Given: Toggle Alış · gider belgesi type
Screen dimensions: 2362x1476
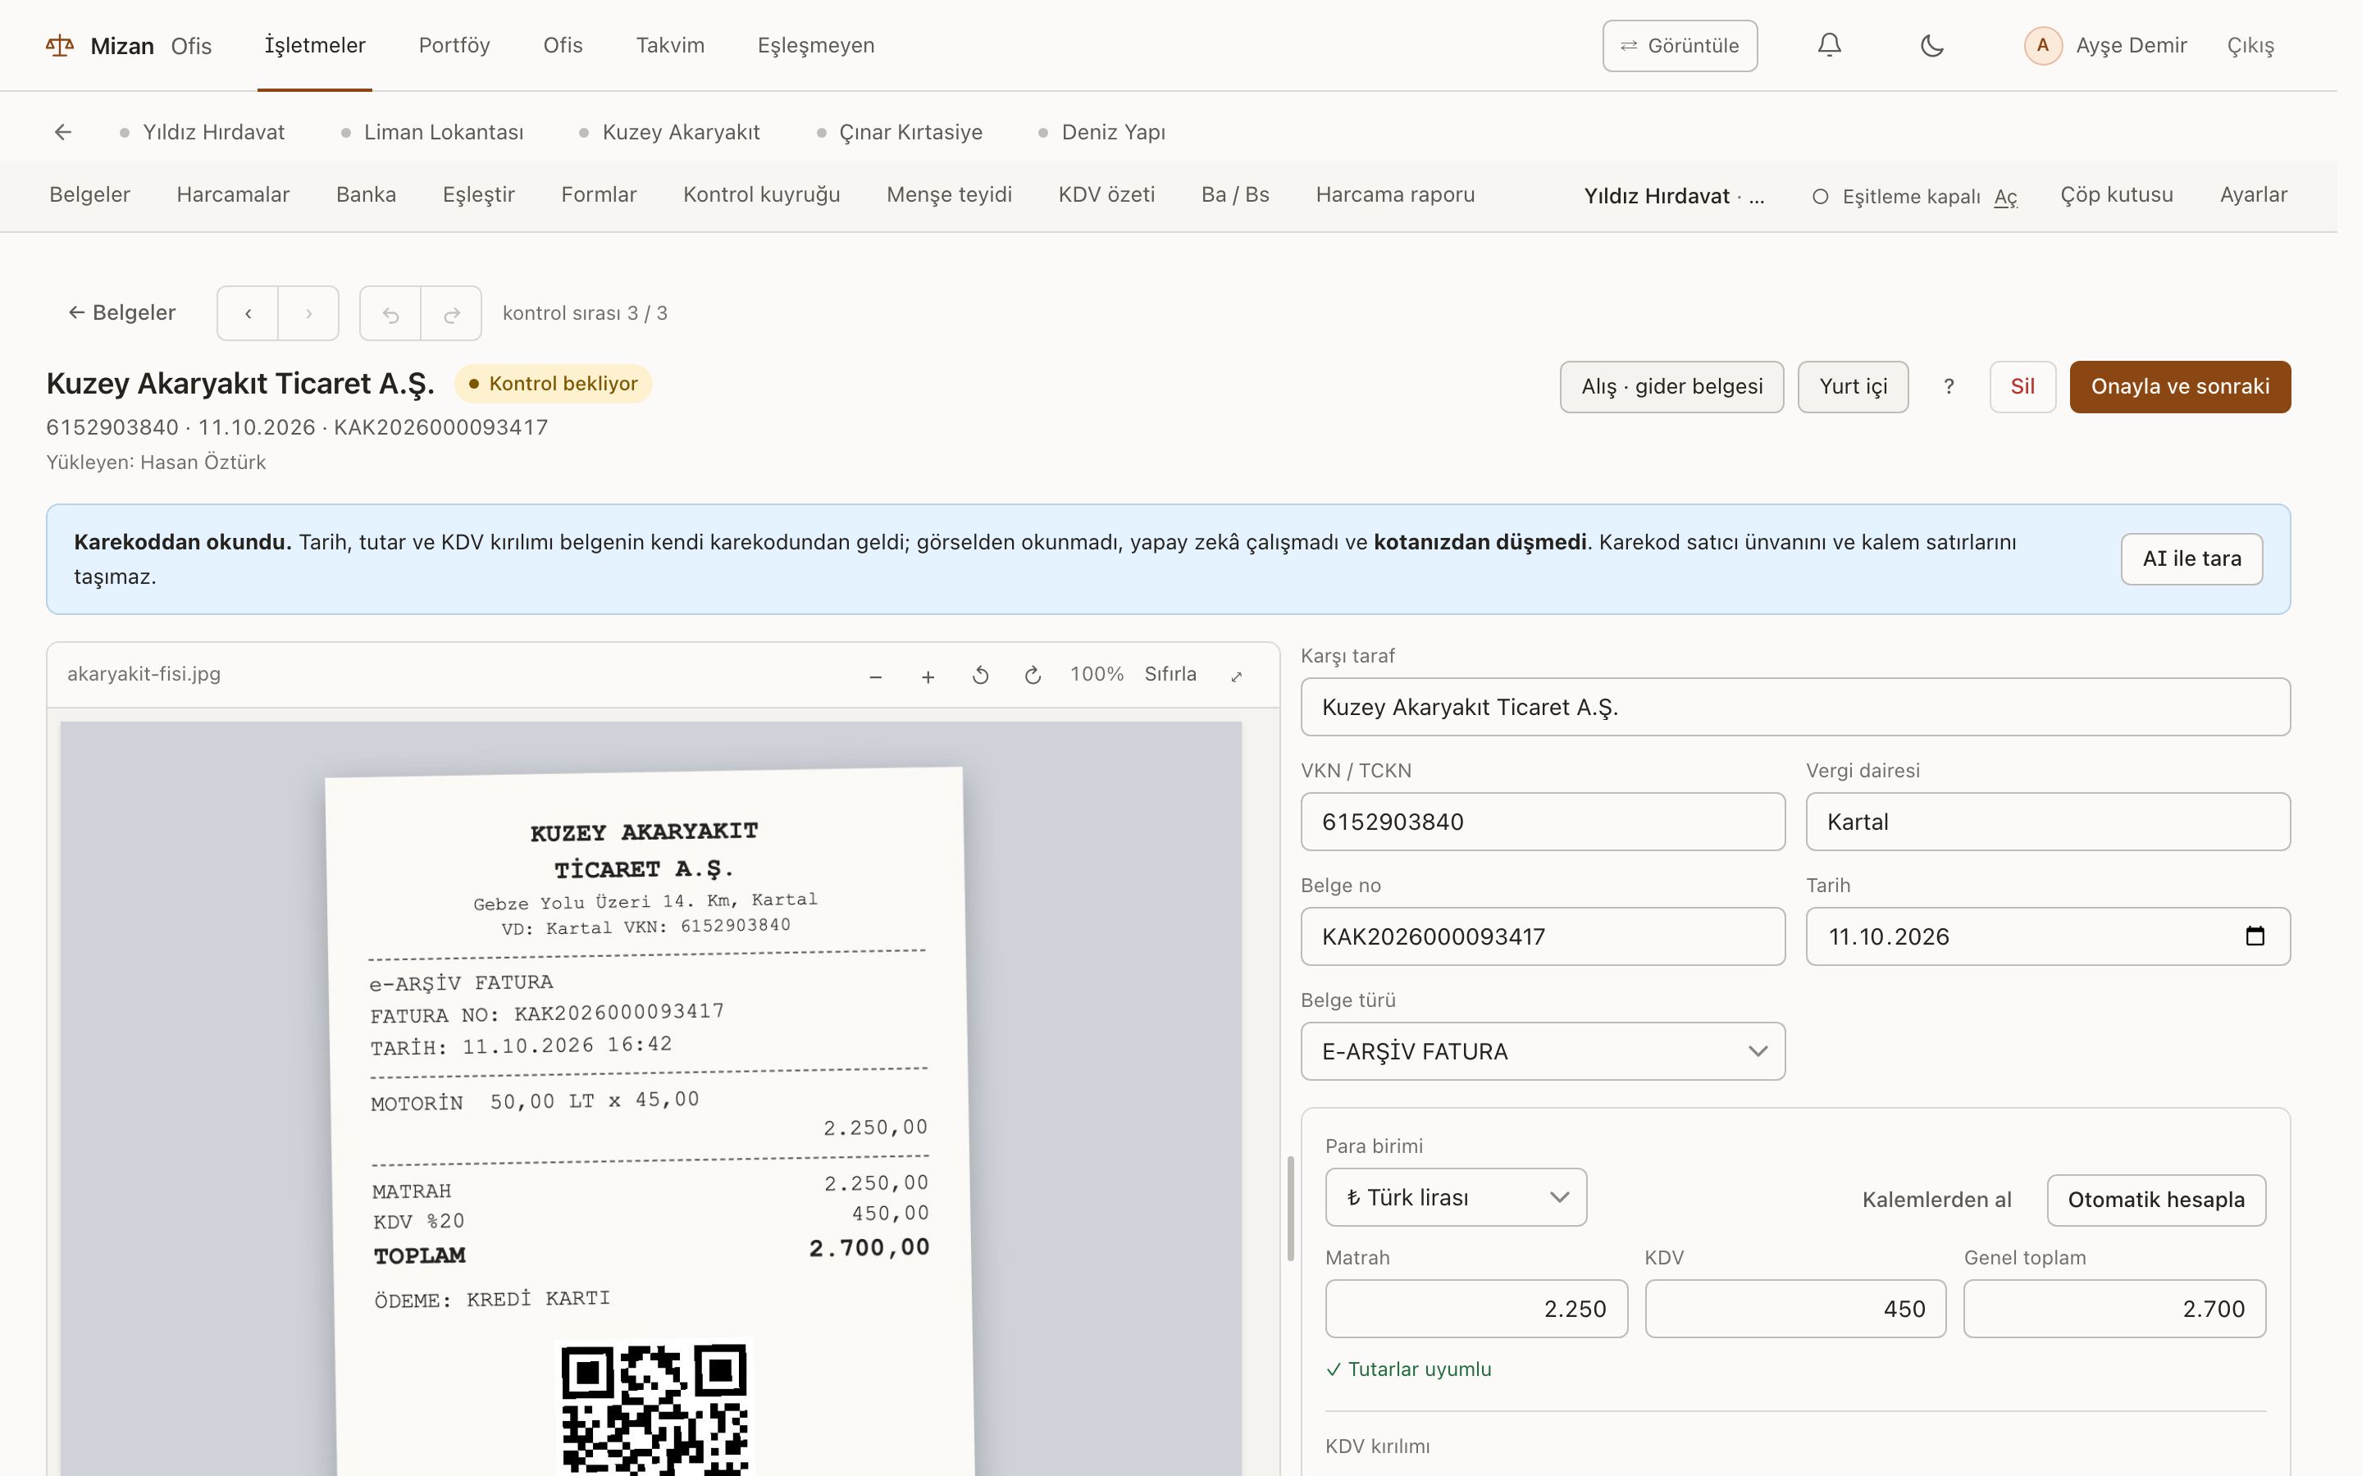Looking at the screenshot, I should pyautogui.click(x=1672, y=386).
